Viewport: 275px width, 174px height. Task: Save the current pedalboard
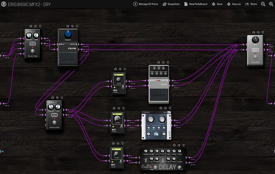click(x=217, y=4)
